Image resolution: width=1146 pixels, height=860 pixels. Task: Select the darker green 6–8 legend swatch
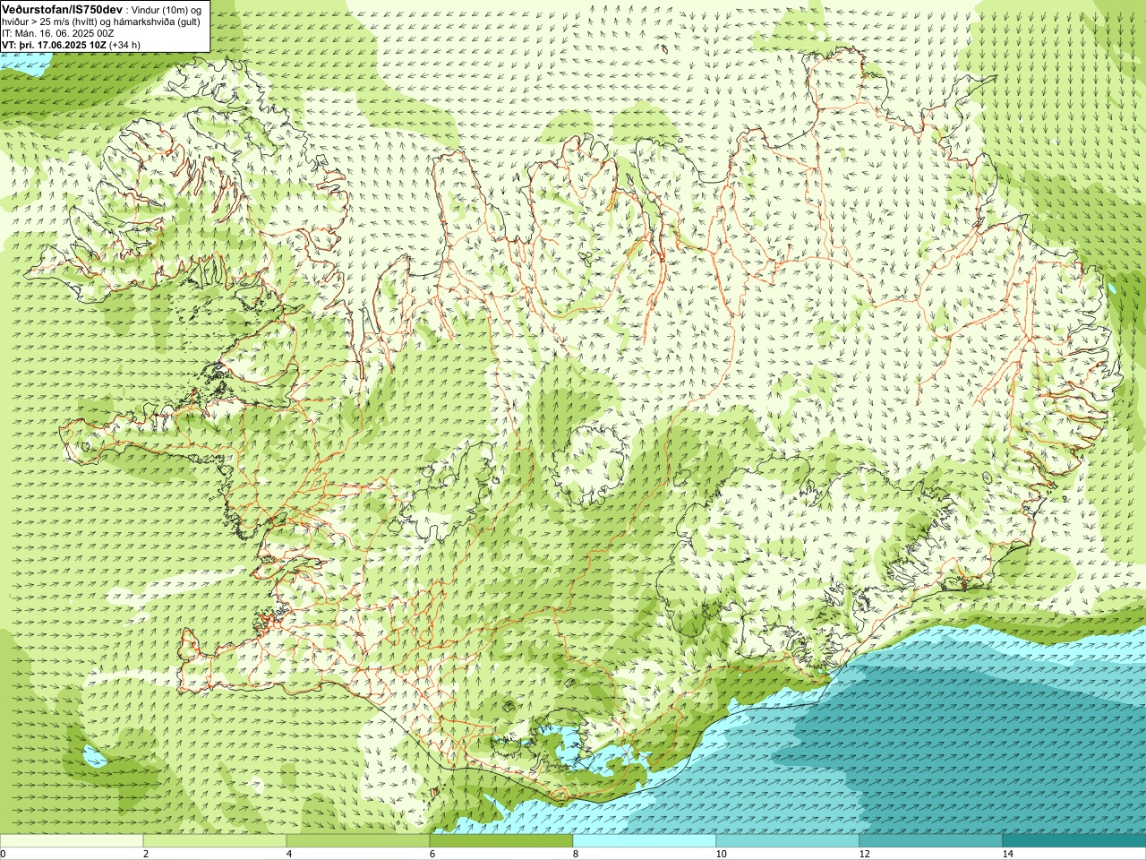click(x=501, y=841)
